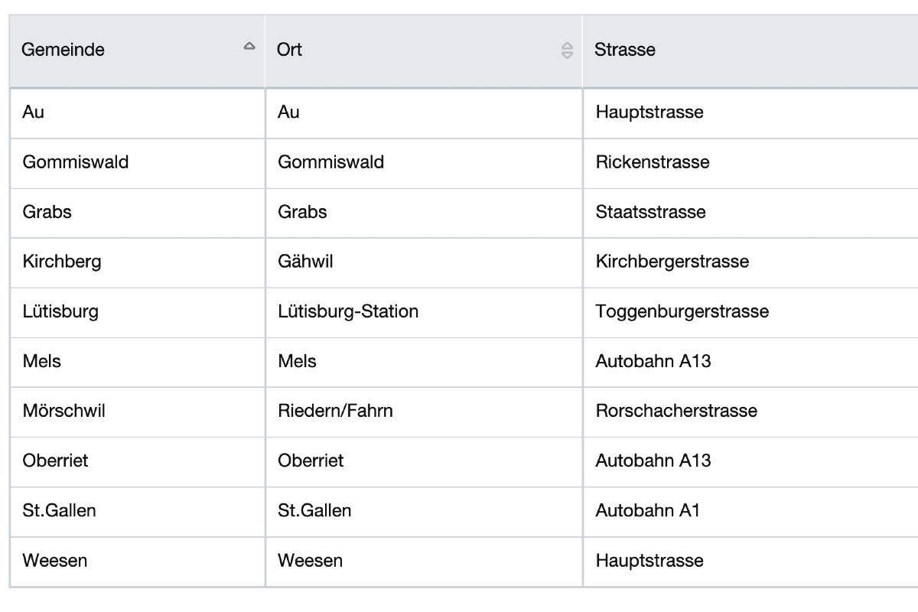The height and width of the screenshot is (612, 918).
Task: Click the Autobahn A1 cell
Action: tap(648, 510)
